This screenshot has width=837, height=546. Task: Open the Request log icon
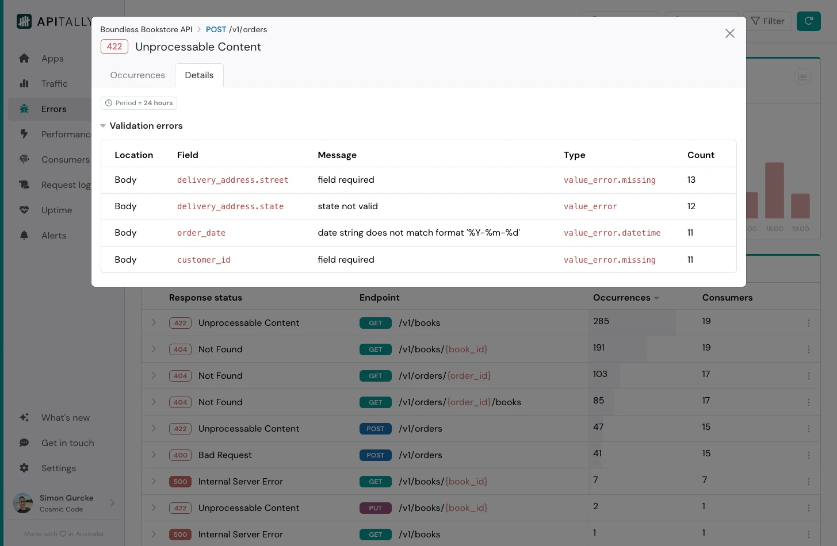(x=24, y=184)
